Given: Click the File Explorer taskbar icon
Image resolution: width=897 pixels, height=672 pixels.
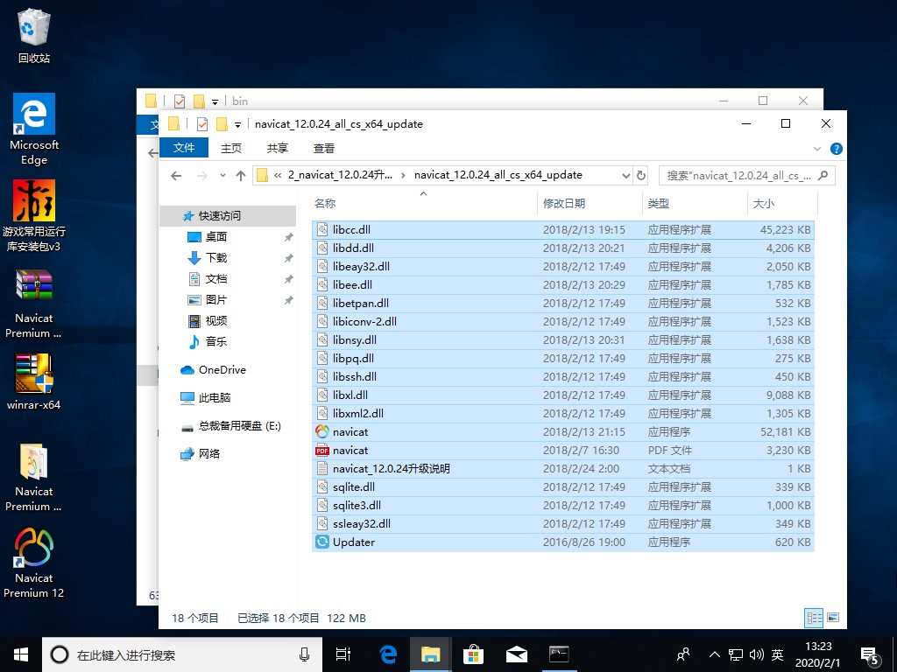Looking at the screenshot, I should click(430, 654).
